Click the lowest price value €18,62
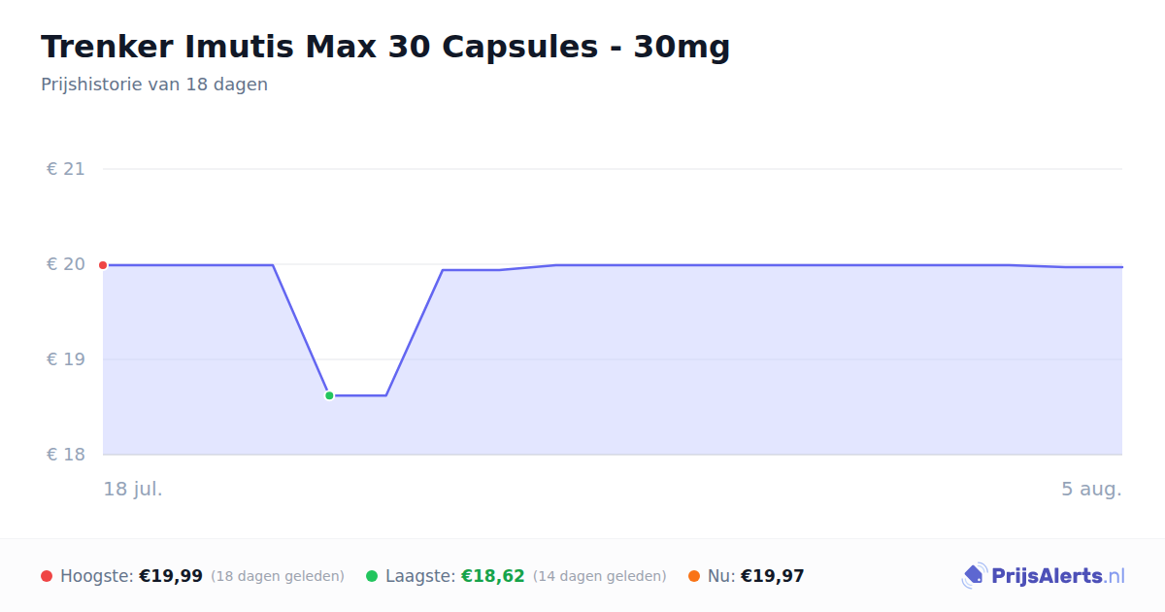This screenshot has height=612, width=1165. click(x=493, y=576)
